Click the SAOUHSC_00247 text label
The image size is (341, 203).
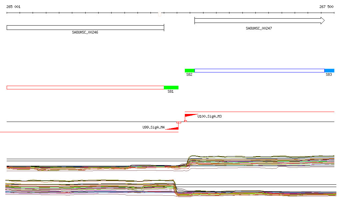(x=259, y=29)
